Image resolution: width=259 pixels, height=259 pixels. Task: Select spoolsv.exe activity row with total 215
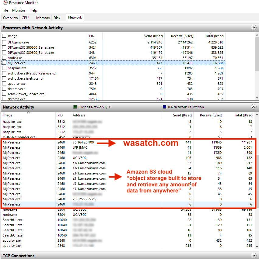[127, 246]
